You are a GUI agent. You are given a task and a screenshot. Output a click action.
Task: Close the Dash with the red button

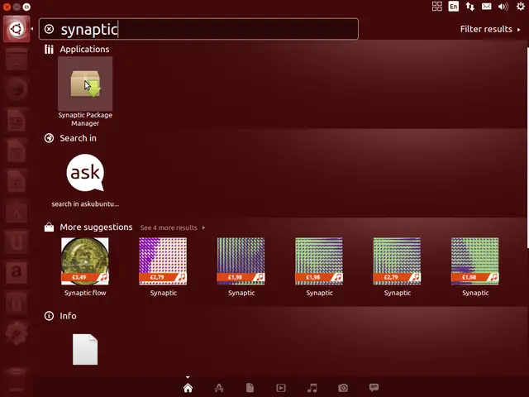[7, 7]
